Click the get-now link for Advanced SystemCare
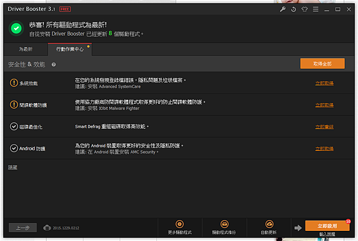Viewport: 358px width, 241px height. 324,83
